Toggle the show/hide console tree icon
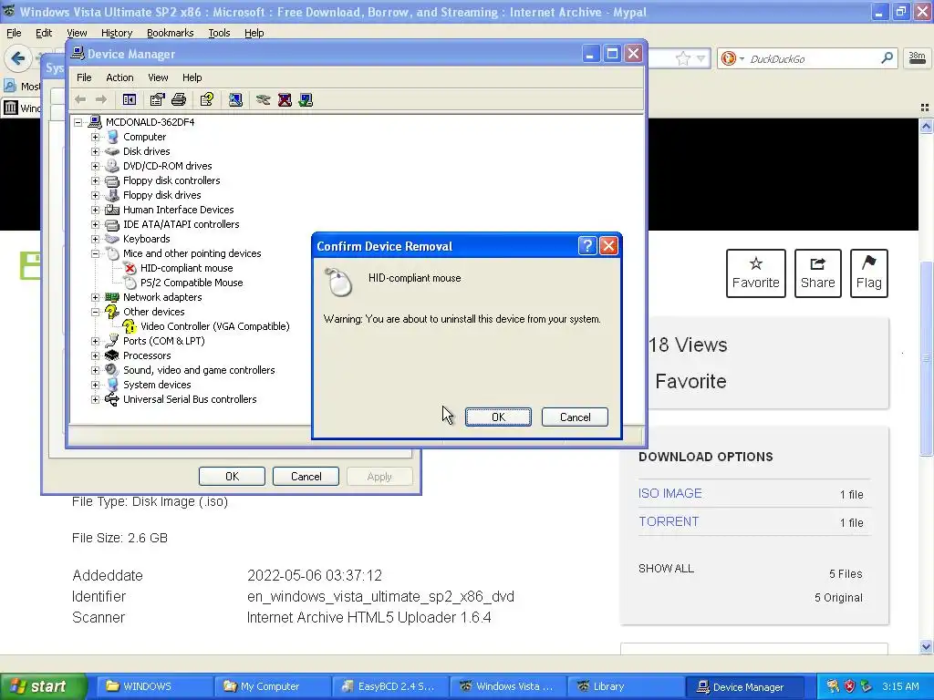The image size is (934, 700). coord(130,100)
